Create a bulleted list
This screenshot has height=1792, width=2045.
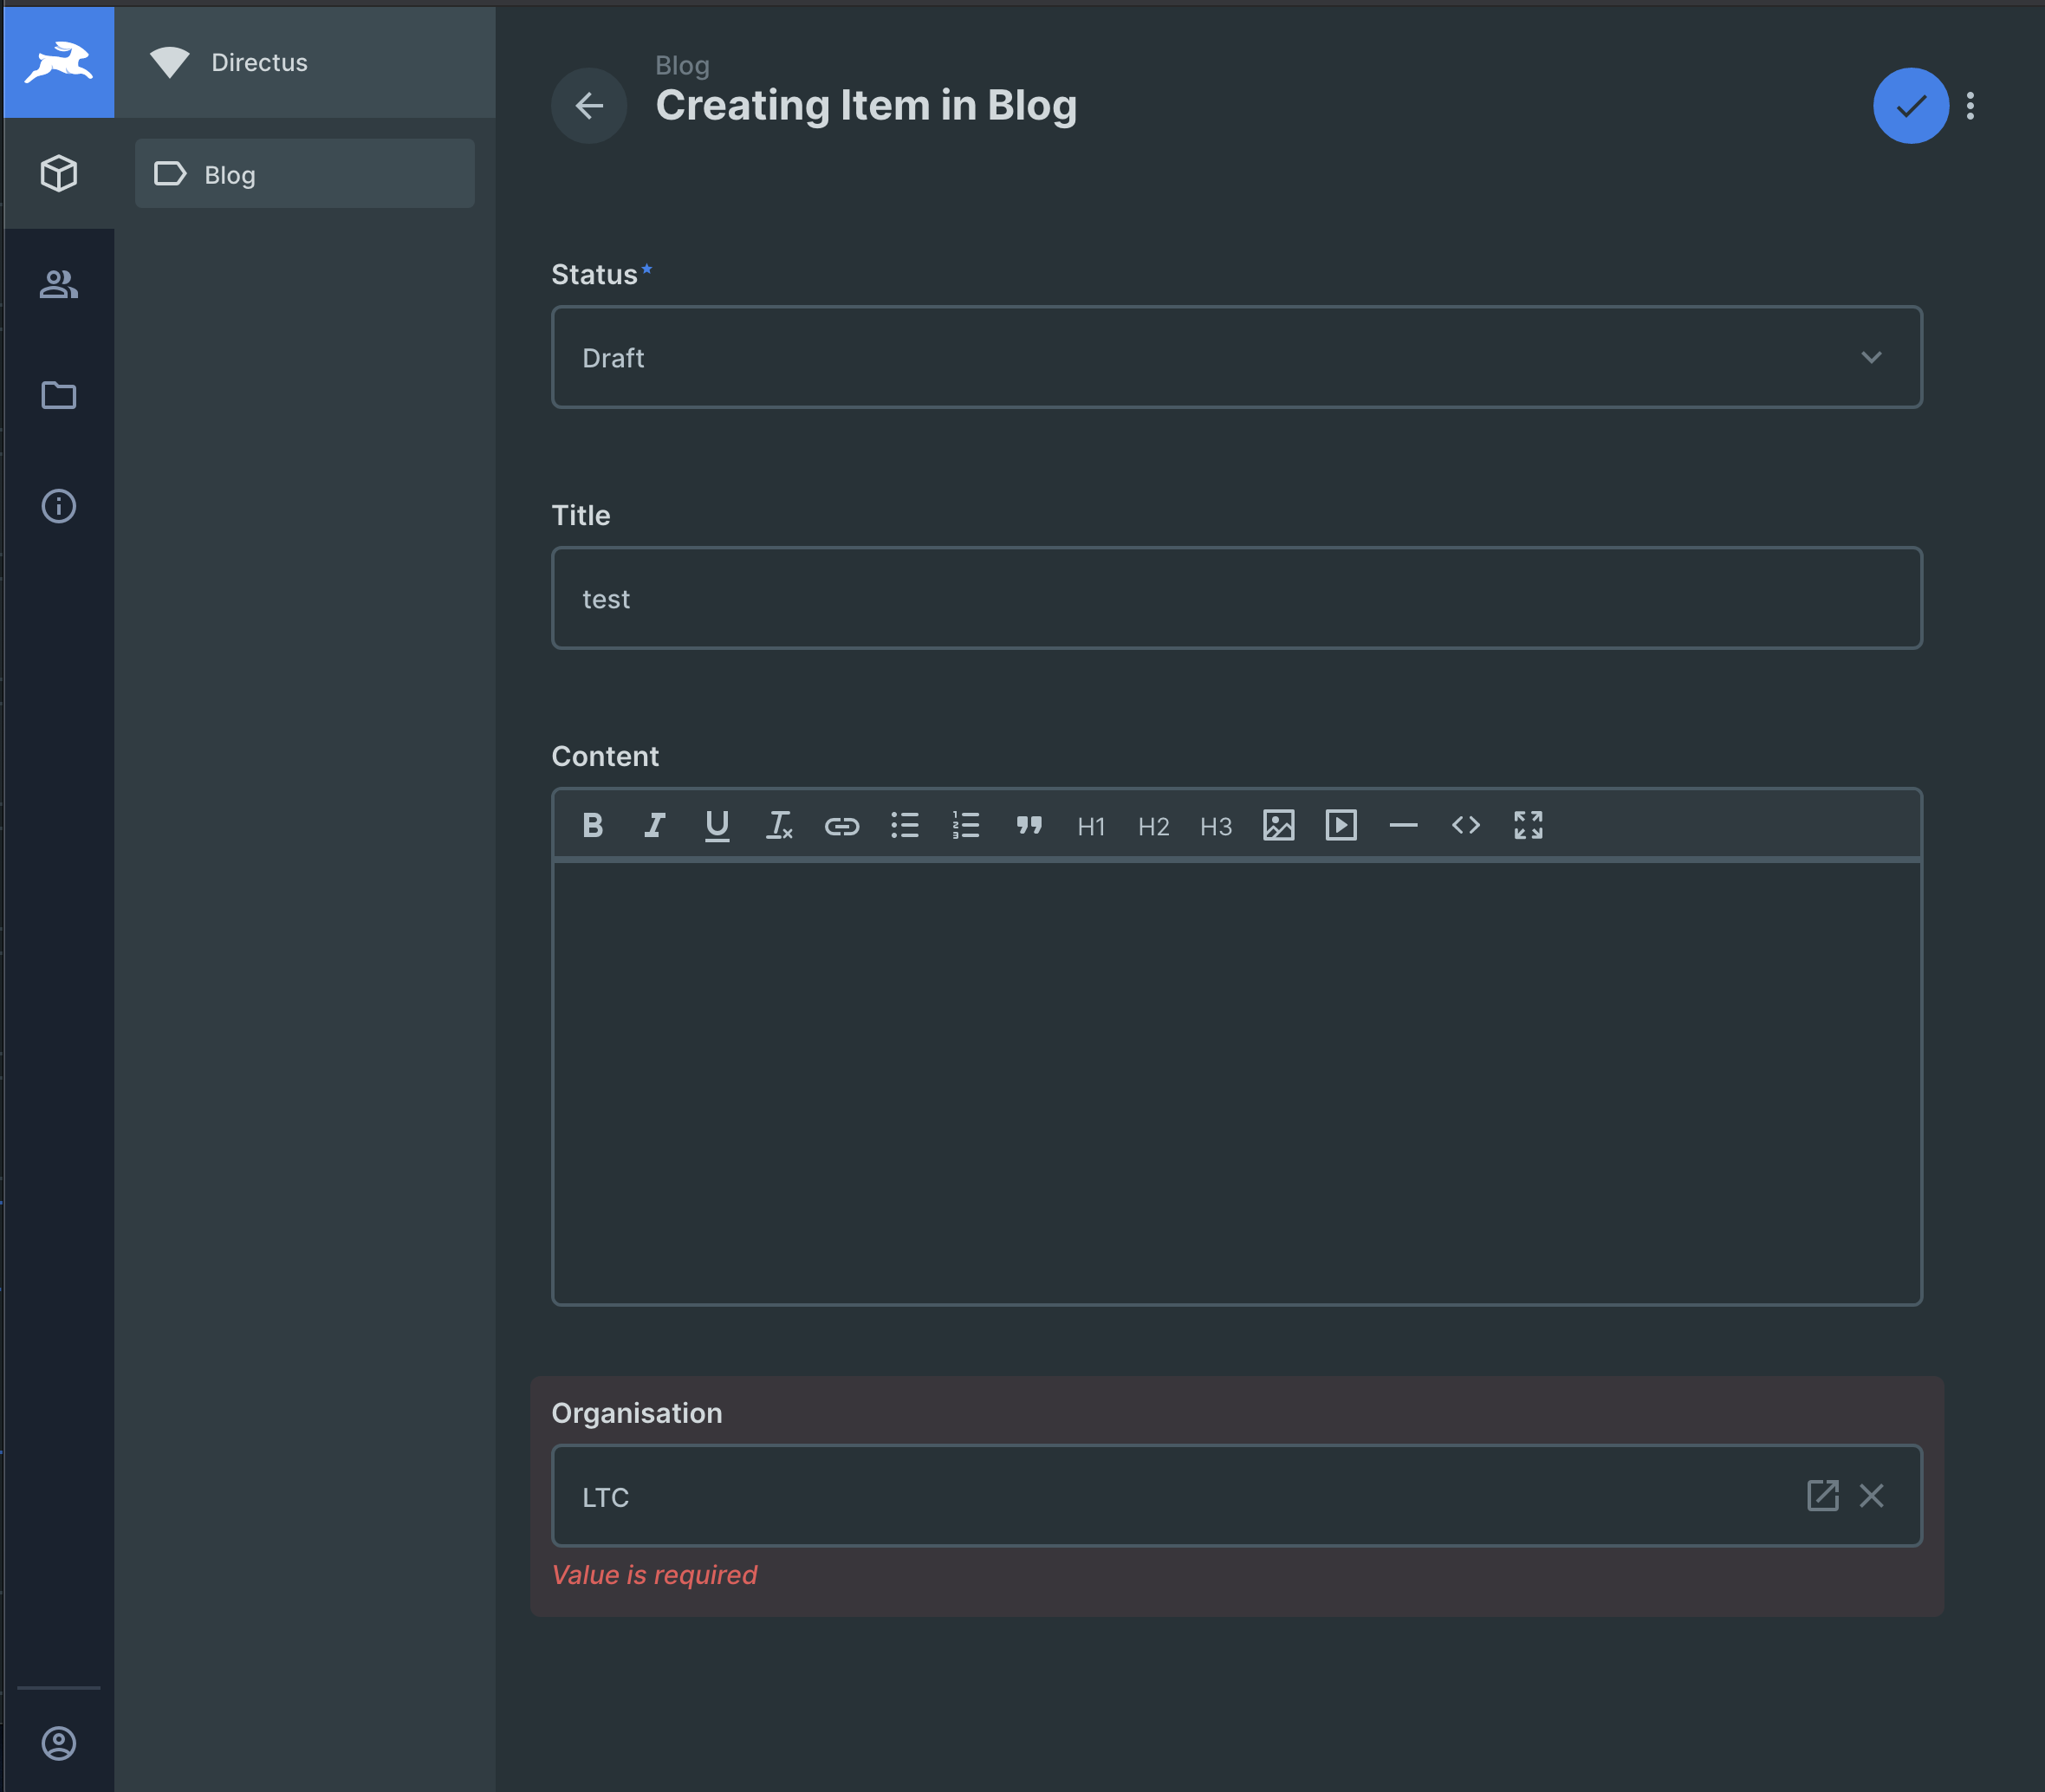(904, 825)
